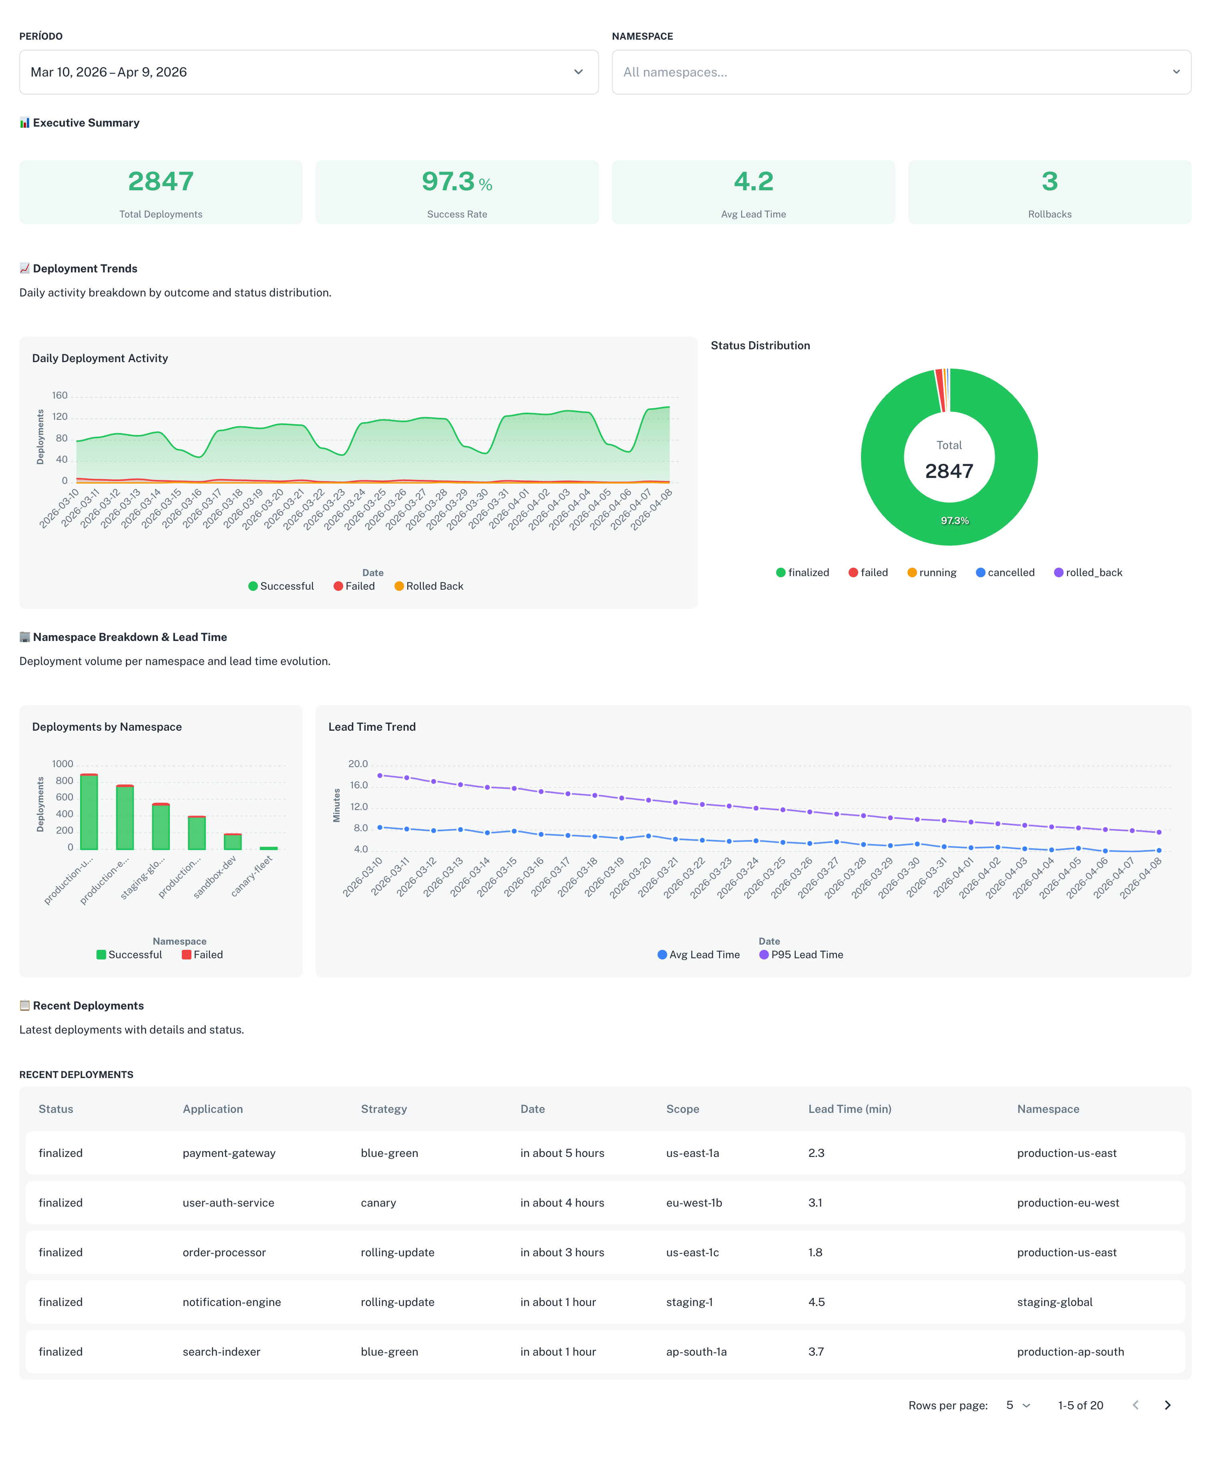Image resolution: width=1211 pixels, height=1463 pixels.
Task: Click the Total Deployments summary card
Action: (x=161, y=192)
